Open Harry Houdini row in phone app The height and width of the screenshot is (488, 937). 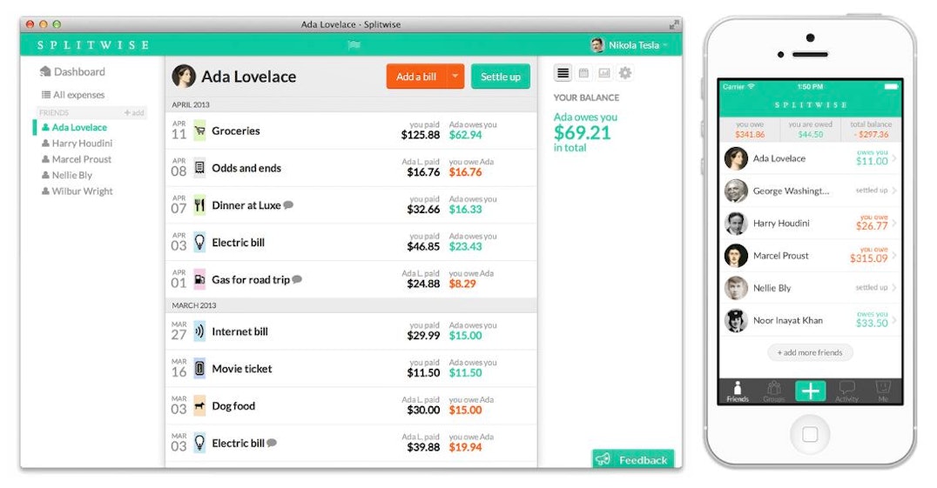click(x=811, y=223)
